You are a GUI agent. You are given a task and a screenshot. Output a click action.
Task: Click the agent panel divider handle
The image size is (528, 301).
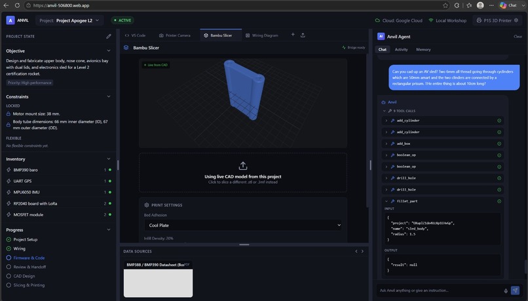(x=370, y=165)
